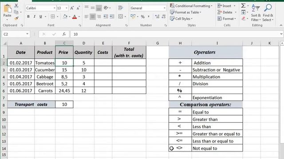Viewport: 284px width, 159px height.
Task: Apply the red Font Color swatch
Action: (x=75, y=17)
